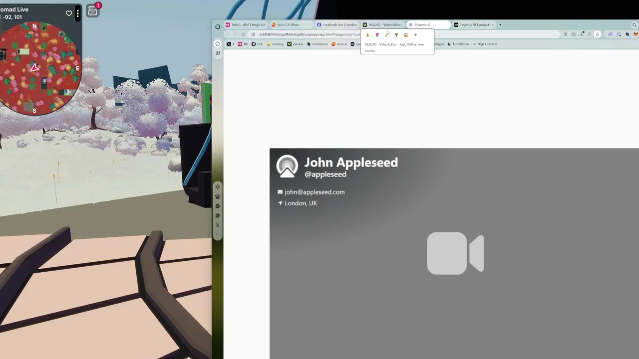This screenshot has height=359, width=639.
Task: Click the heart favorite icon in Nomad Live
Action: (69, 13)
